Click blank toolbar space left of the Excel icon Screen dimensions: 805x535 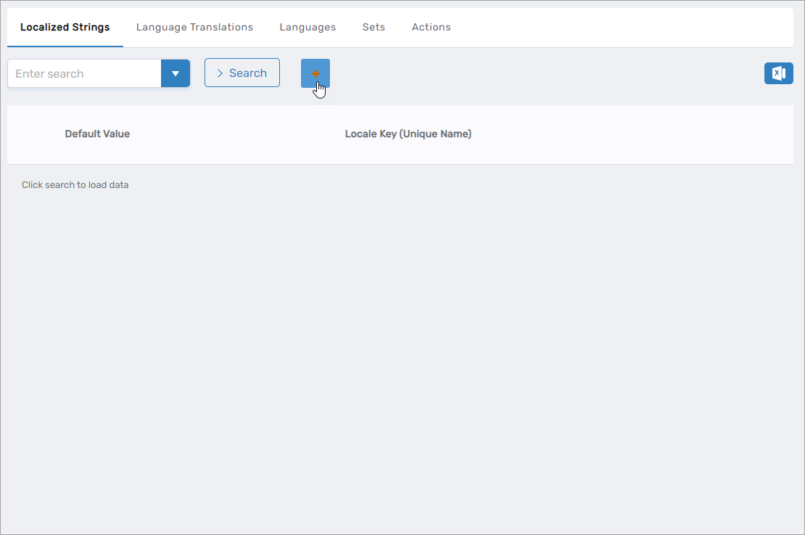point(544,73)
